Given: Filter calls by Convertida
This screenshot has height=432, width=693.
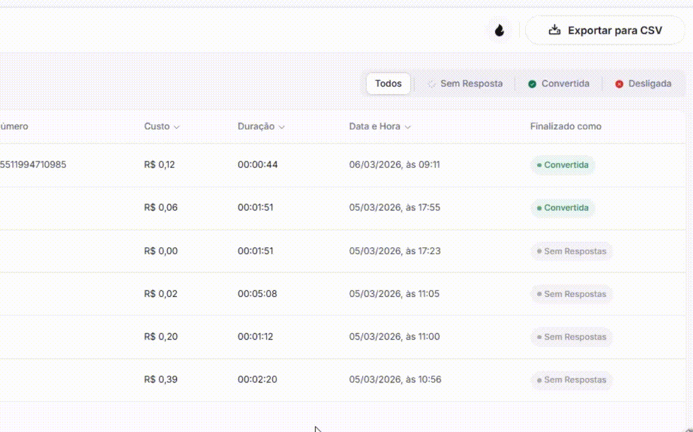Looking at the screenshot, I should click(x=559, y=83).
